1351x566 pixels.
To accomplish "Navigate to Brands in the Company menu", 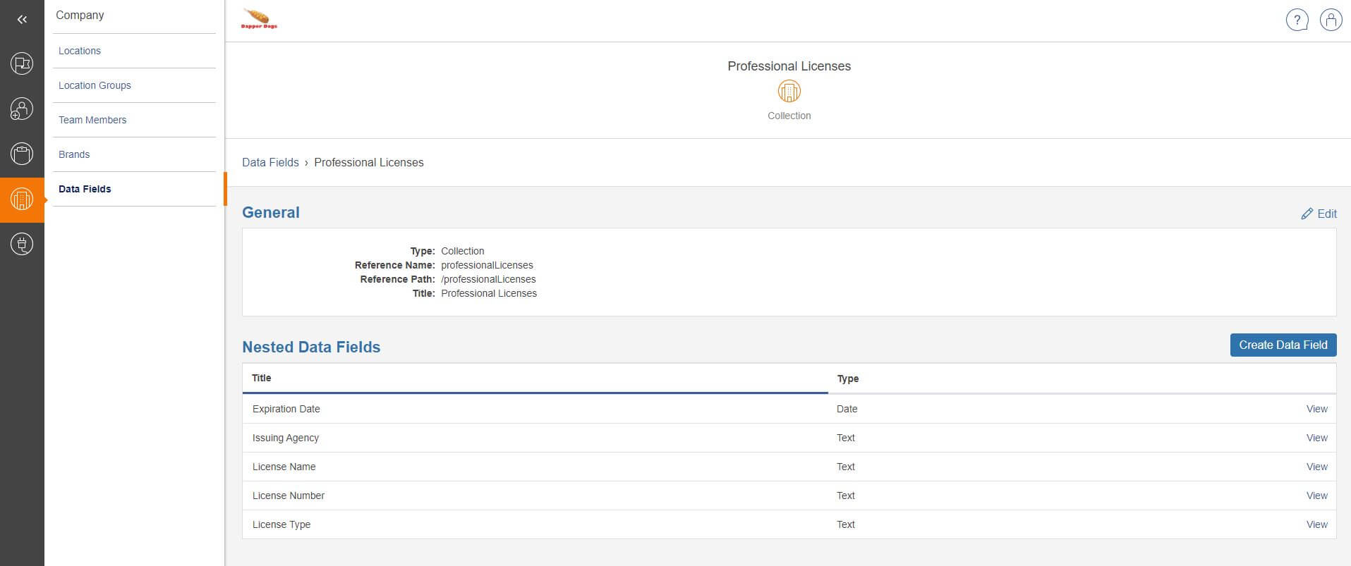I will pyautogui.click(x=74, y=154).
